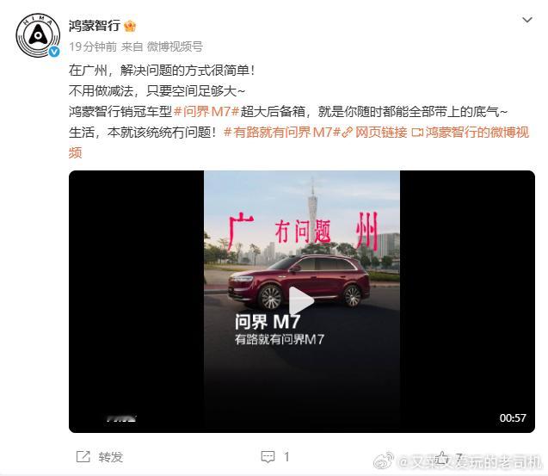Click the 微博视频号 source link
The width and height of the screenshot is (548, 476).
click(x=175, y=46)
